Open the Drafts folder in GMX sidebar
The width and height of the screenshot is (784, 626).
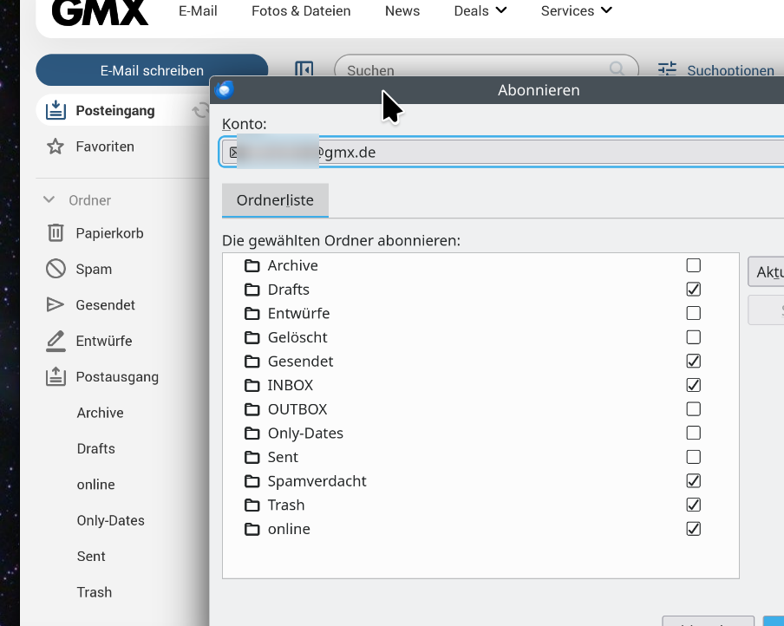96,448
